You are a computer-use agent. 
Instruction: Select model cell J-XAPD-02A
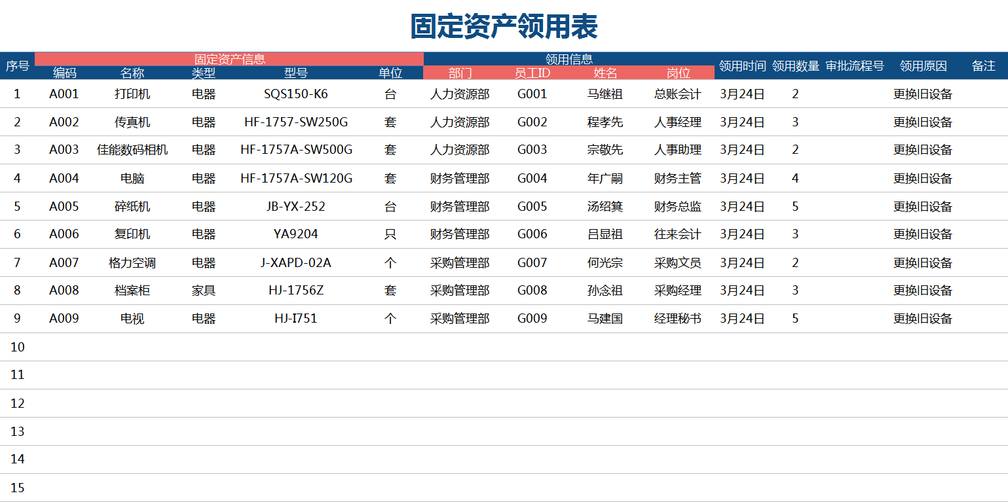tap(296, 262)
